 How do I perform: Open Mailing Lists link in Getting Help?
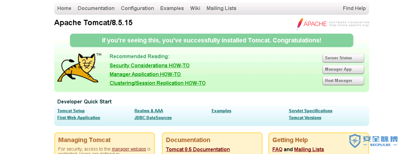point(309,150)
